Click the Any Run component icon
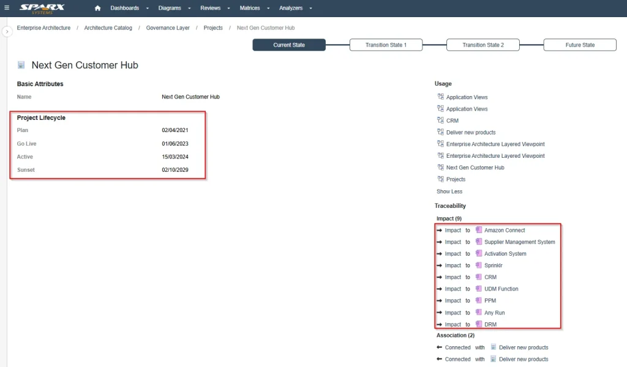The height and width of the screenshot is (367, 627). [x=479, y=313]
